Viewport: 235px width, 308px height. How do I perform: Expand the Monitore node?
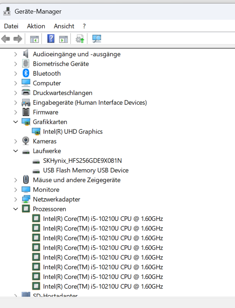click(x=15, y=190)
